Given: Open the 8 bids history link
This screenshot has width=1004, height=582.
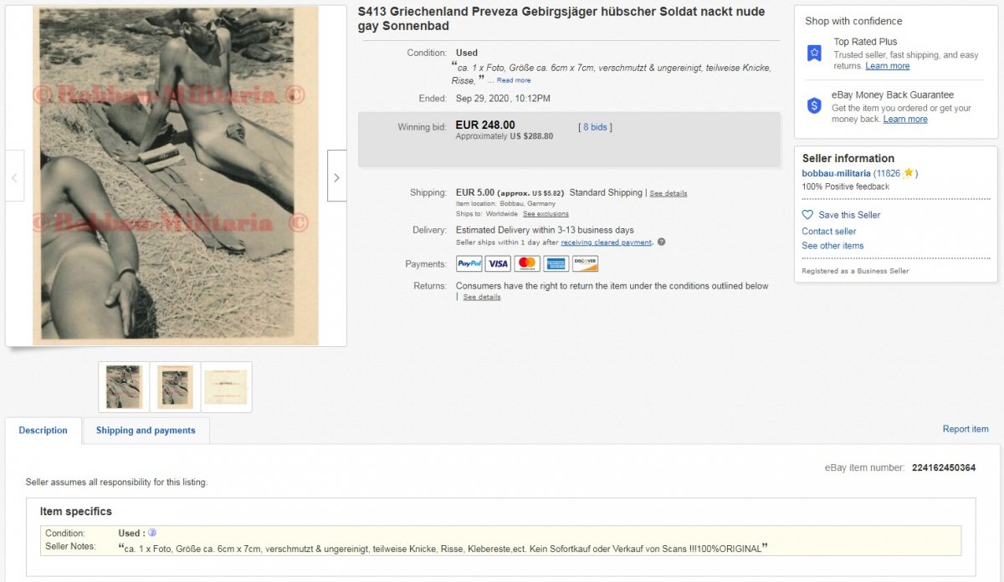Looking at the screenshot, I should coord(595,127).
